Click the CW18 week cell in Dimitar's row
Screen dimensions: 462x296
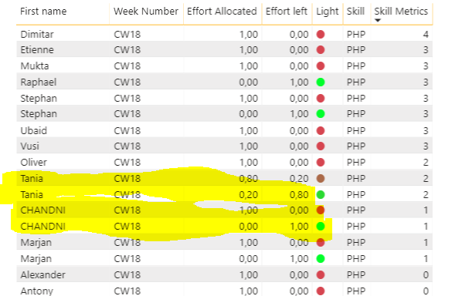point(127,35)
